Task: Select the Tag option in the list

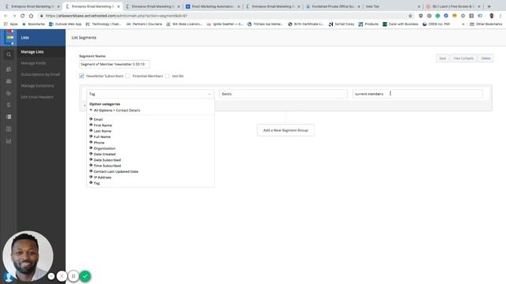Action: click(96, 183)
